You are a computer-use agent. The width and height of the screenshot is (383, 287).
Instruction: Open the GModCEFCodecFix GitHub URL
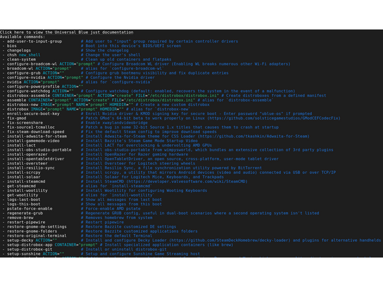coord(274,118)
